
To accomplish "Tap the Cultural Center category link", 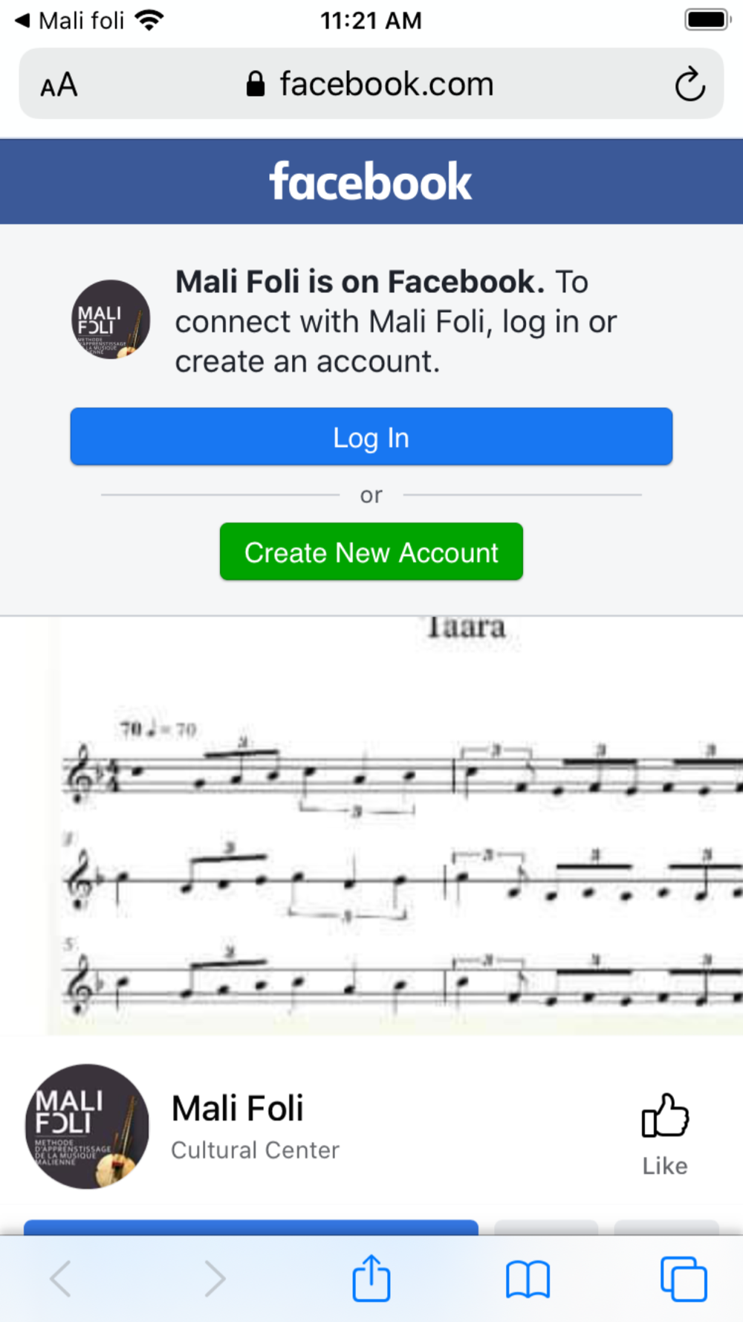I will coord(255,1150).
